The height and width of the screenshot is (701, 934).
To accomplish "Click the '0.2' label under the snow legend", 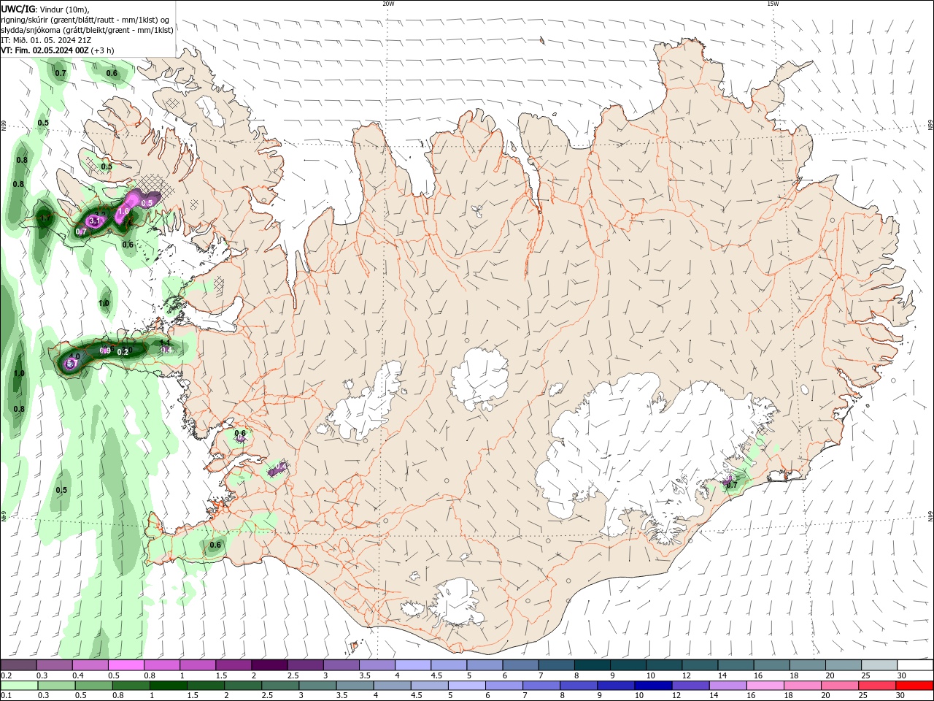I will click(x=7, y=675).
